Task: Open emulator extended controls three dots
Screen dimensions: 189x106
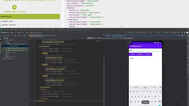Action: tap(135, 38)
